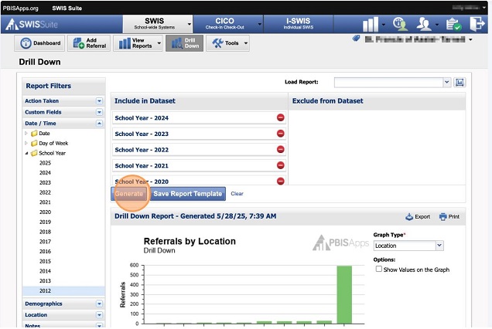Expand the Day of Week tree node
This screenshot has width=492, height=329.
point(26,143)
